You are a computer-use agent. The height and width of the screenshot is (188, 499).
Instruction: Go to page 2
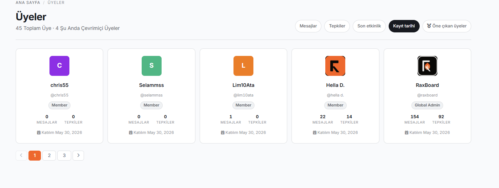[49, 155]
